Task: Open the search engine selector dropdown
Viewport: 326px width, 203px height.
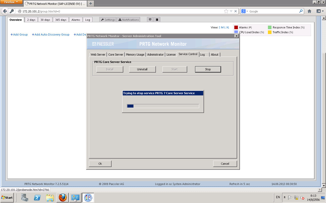Action: [x=244, y=11]
